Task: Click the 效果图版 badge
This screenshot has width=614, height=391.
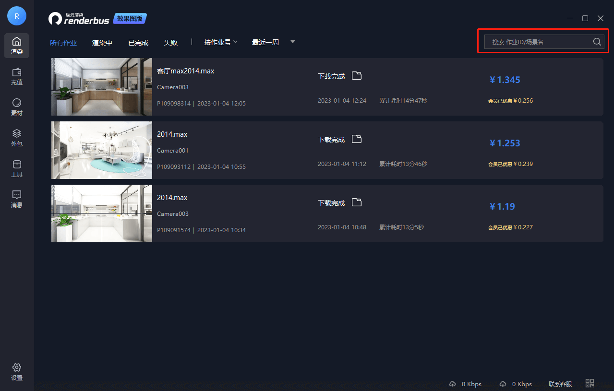Action: click(130, 18)
